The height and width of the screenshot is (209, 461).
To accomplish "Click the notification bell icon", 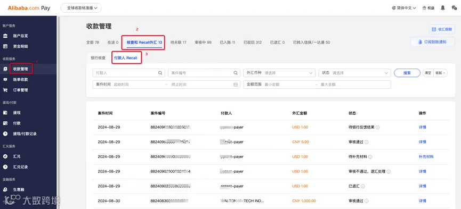I will (443, 8).
